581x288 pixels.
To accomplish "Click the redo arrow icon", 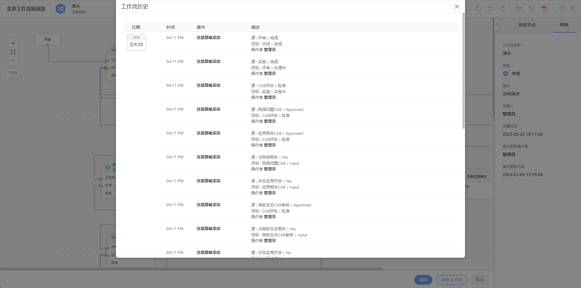I will click(x=503, y=8).
